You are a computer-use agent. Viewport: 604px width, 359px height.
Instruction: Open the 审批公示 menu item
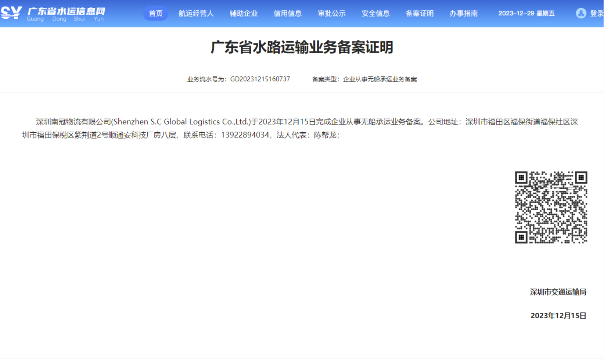pyautogui.click(x=332, y=13)
